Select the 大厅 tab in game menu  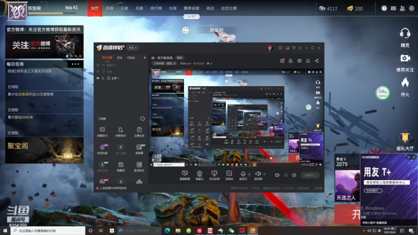(95, 8)
